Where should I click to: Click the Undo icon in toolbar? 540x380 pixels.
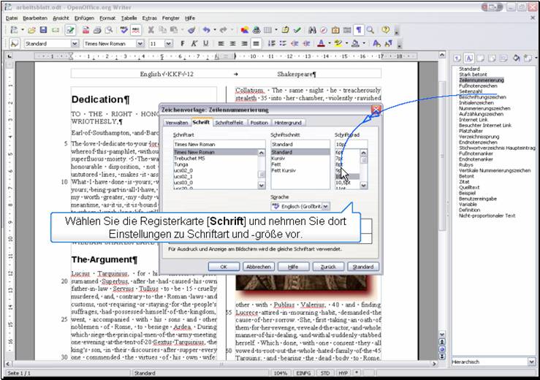coord(207,30)
